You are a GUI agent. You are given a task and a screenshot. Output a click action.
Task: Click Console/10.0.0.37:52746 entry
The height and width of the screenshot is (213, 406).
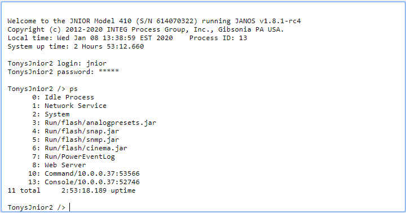[83, 182]
